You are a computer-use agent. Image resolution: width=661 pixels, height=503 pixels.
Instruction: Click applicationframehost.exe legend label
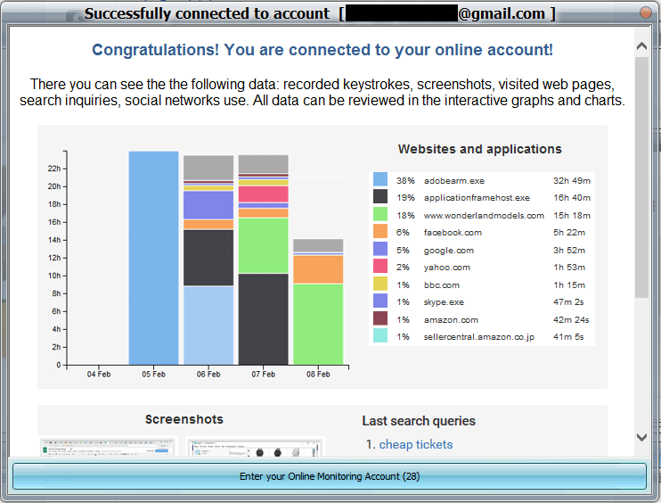[477, 198]
